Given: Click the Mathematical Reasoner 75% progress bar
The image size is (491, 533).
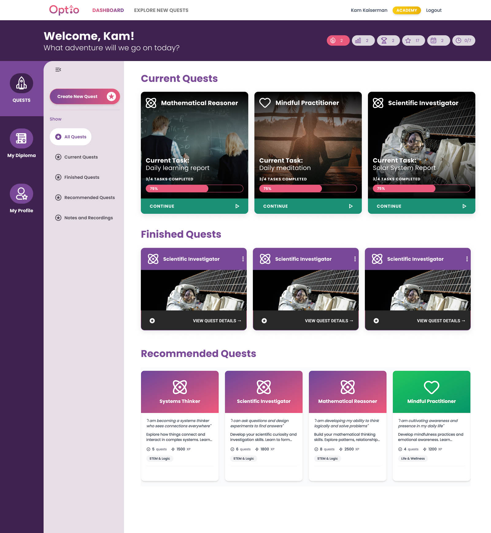Looking at the screenshot, I should pyautogui.click(x=194, y=189).
